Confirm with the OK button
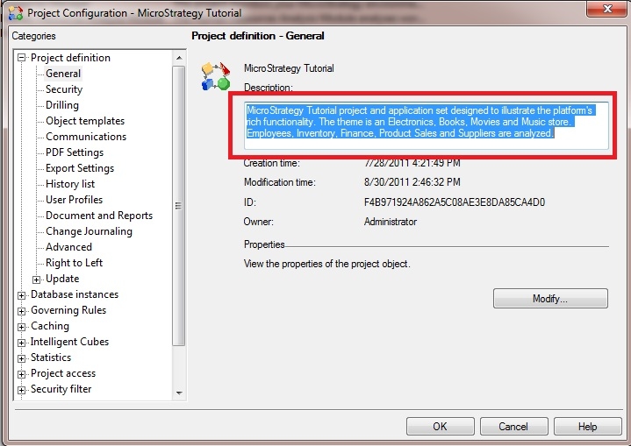 click(440, 427)
